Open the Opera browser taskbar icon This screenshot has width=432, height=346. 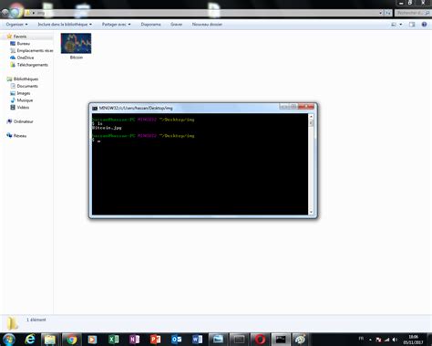[x=260, y=340]
